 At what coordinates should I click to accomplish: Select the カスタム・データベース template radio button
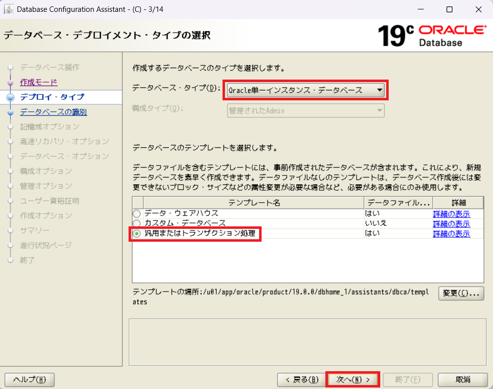pos(136,223)
